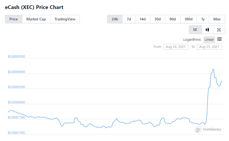Screen dimensions: 229x141
Task: Open the TradingView tab
Action: click(x=65, y=19)
